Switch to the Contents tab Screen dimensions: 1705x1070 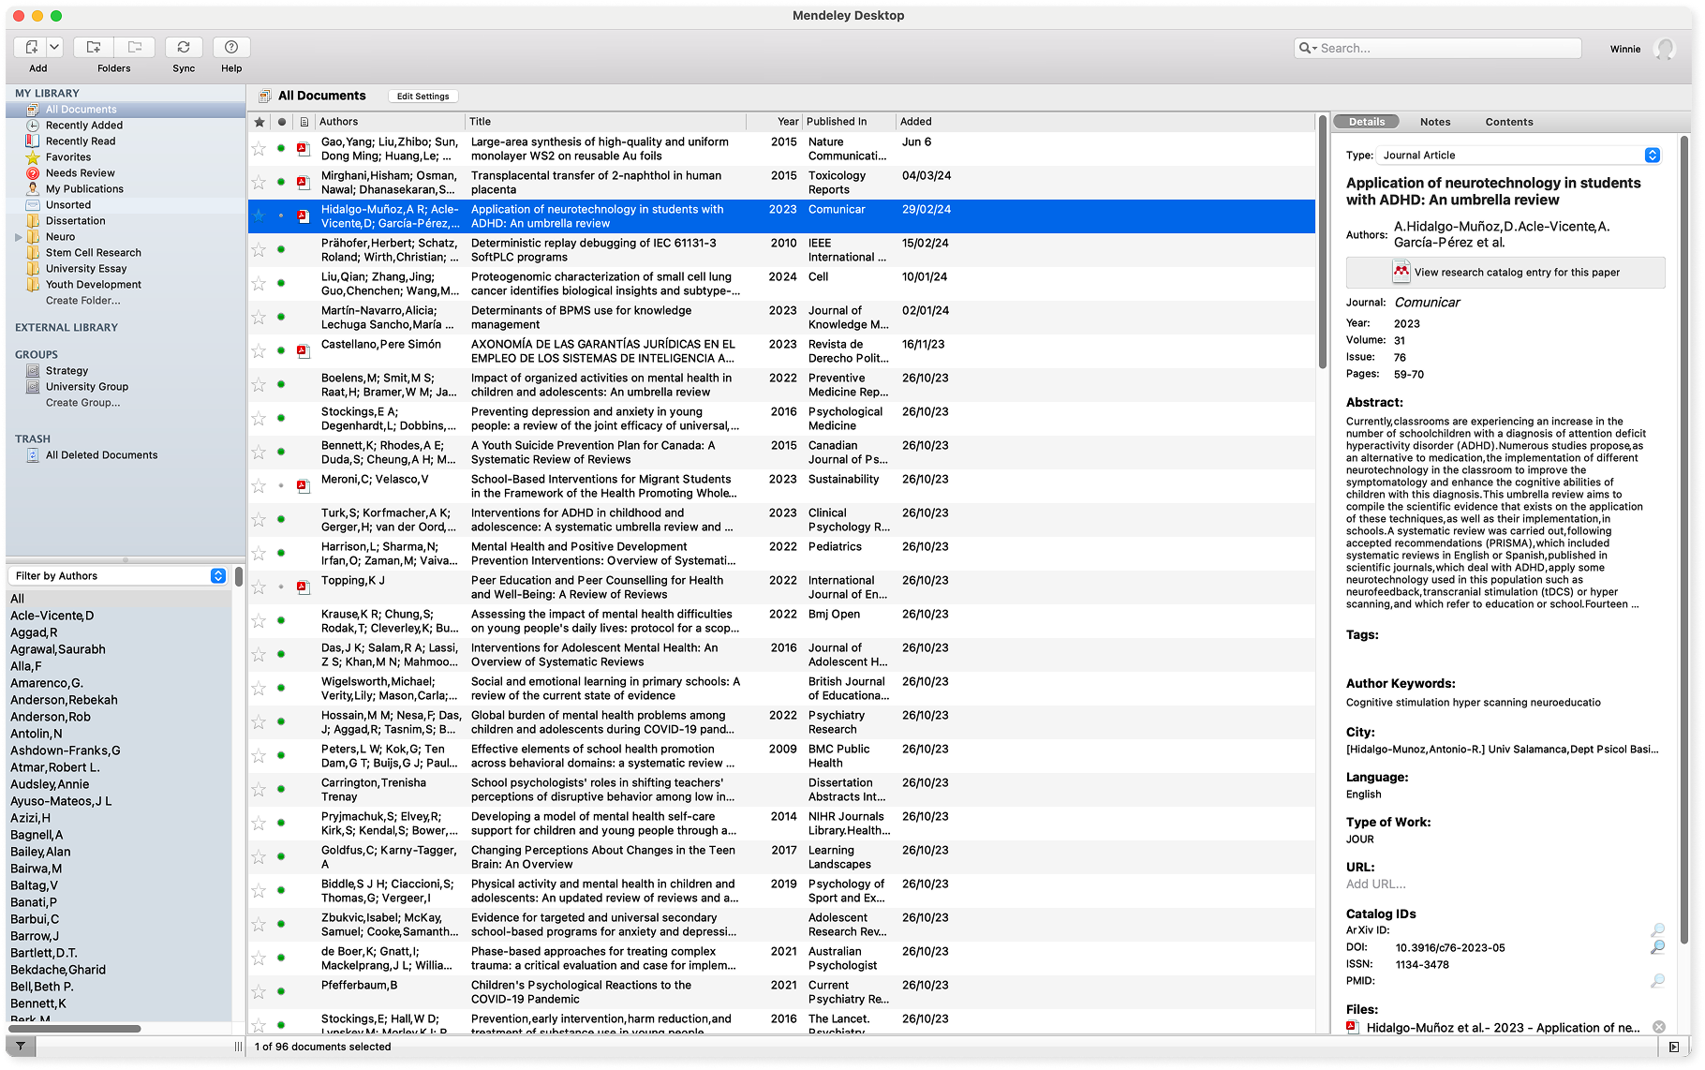tap(1508, 122)
